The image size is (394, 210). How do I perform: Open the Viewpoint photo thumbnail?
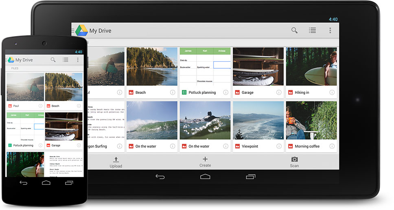[258, 121]
